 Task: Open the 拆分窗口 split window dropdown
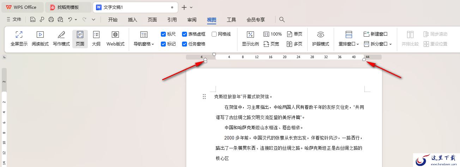click(x=378, y=44)
